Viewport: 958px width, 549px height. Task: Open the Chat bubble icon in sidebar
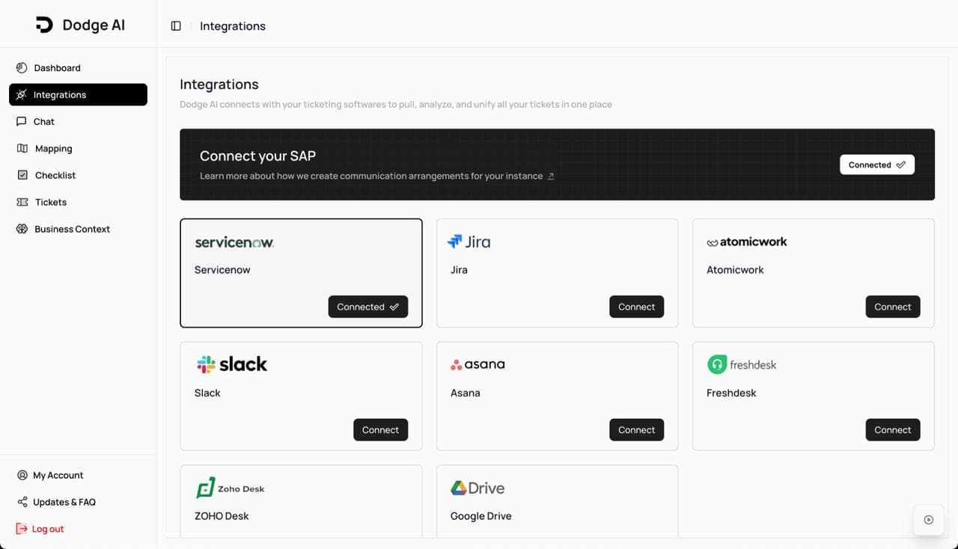pos(22,121)
